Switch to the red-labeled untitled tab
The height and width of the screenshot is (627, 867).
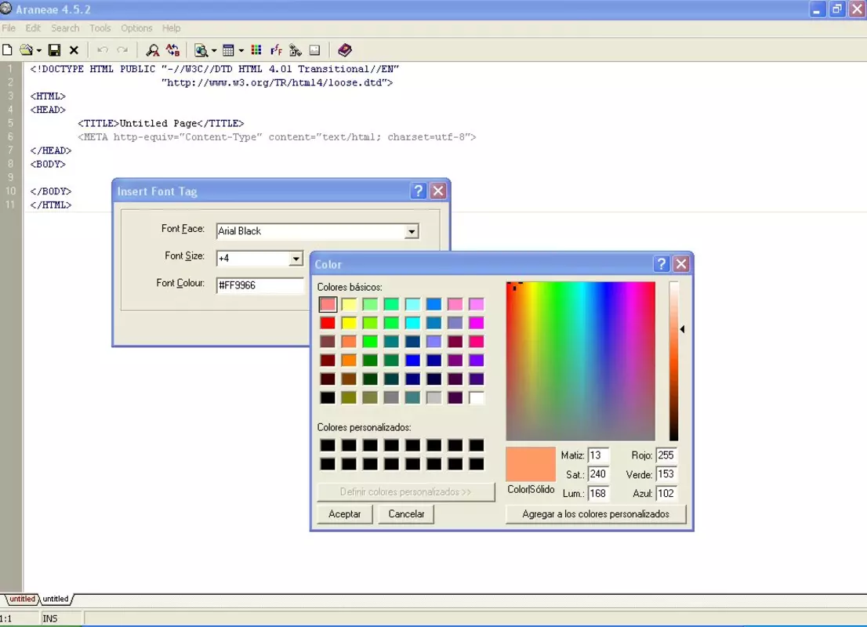(22, 599)
